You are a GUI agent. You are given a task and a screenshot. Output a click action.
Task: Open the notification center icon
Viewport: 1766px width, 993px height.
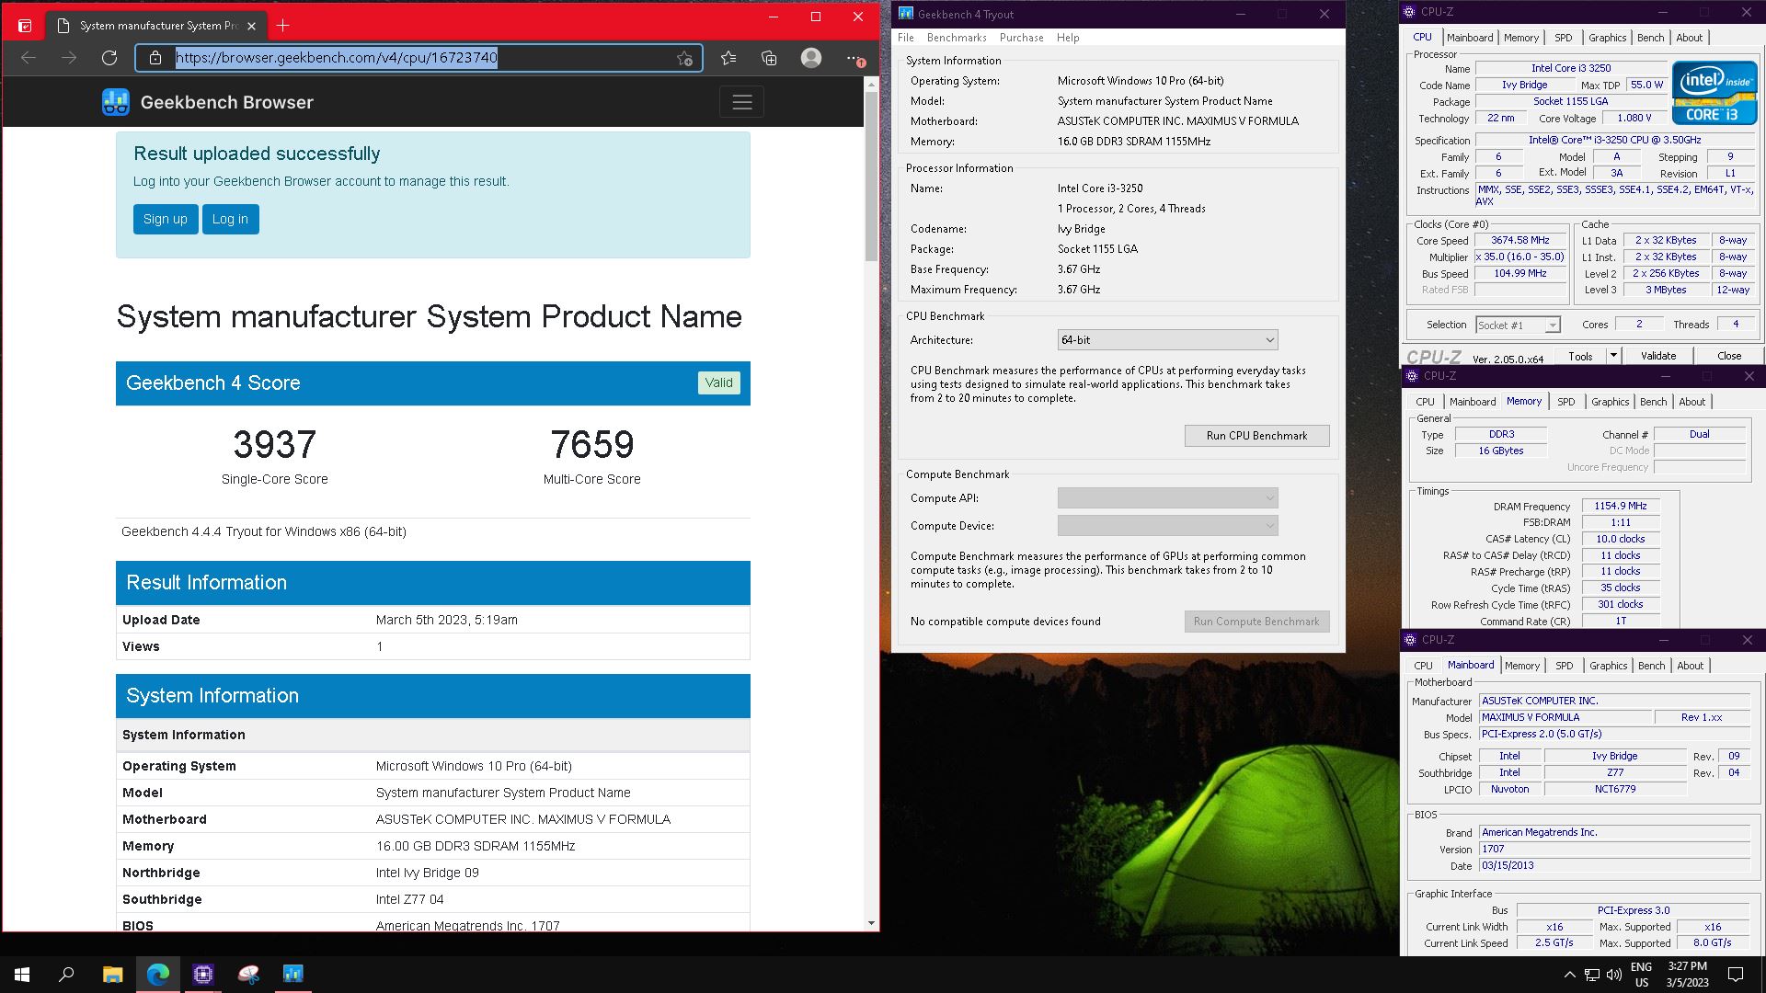click(x=1736, y=975)
